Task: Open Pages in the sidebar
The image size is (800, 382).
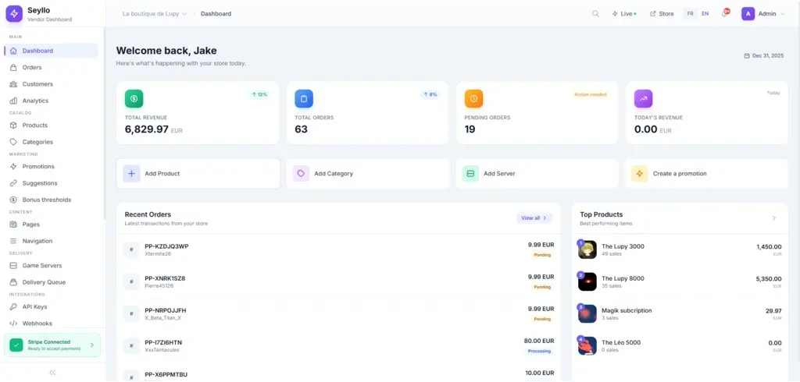Action: point(51,225)
